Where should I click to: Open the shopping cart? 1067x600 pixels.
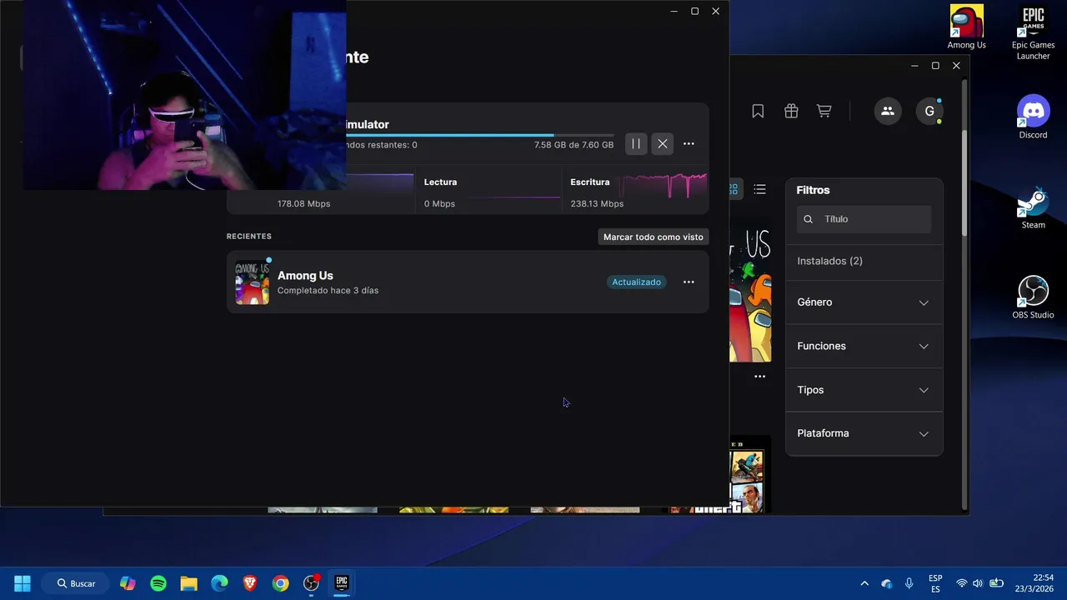(x=824, y=111)
